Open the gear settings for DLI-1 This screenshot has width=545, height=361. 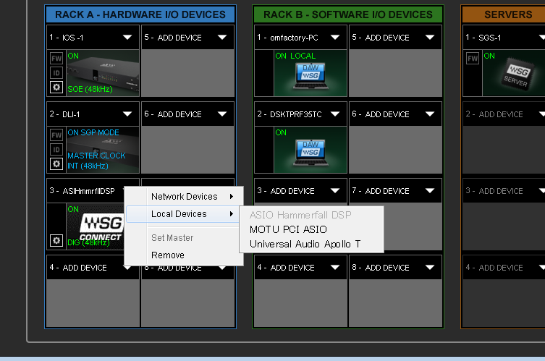(x=56, y=164)
